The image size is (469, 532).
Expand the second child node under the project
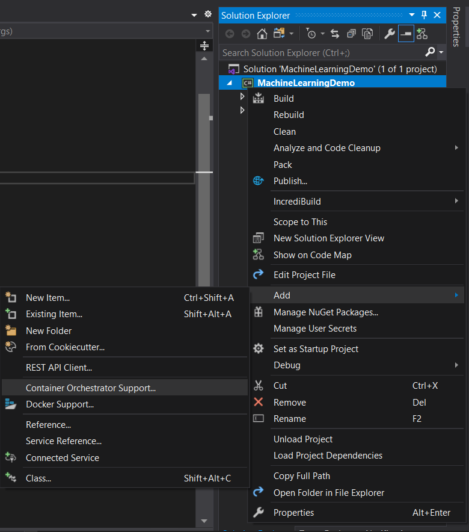point(242,110)
